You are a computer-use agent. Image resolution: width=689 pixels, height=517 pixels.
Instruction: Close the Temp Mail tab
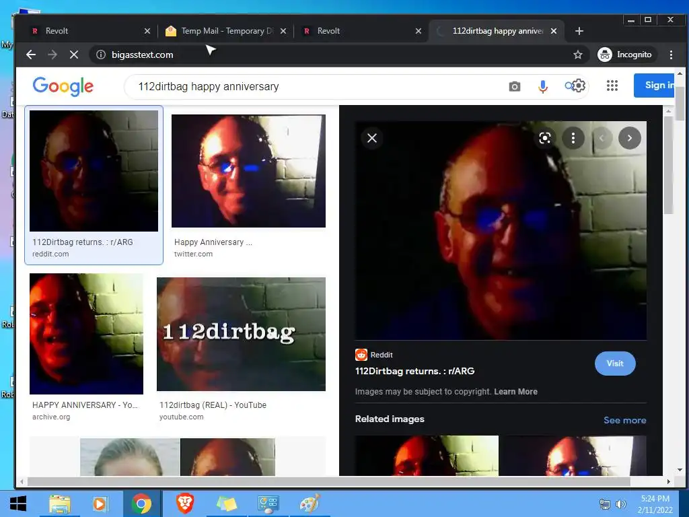click(x=283, y=31)
